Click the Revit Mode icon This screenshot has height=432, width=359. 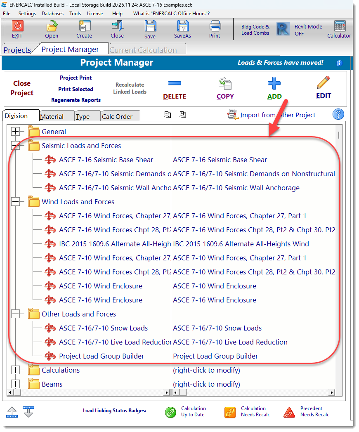283,29
